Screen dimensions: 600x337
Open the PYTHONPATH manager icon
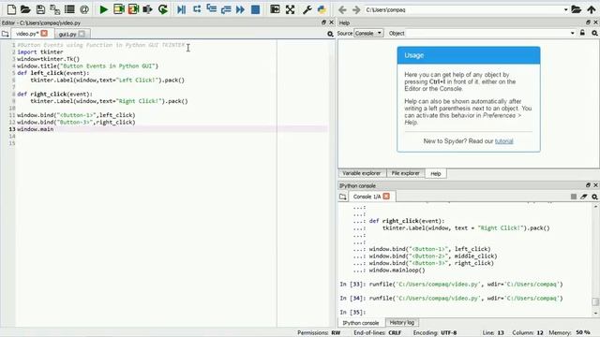tap(322, 9)
